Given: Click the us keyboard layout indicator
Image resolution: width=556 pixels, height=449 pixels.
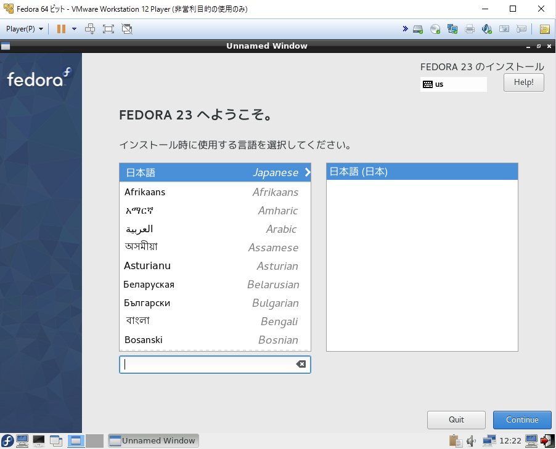Looking at the screenshot, I should 453,84.
